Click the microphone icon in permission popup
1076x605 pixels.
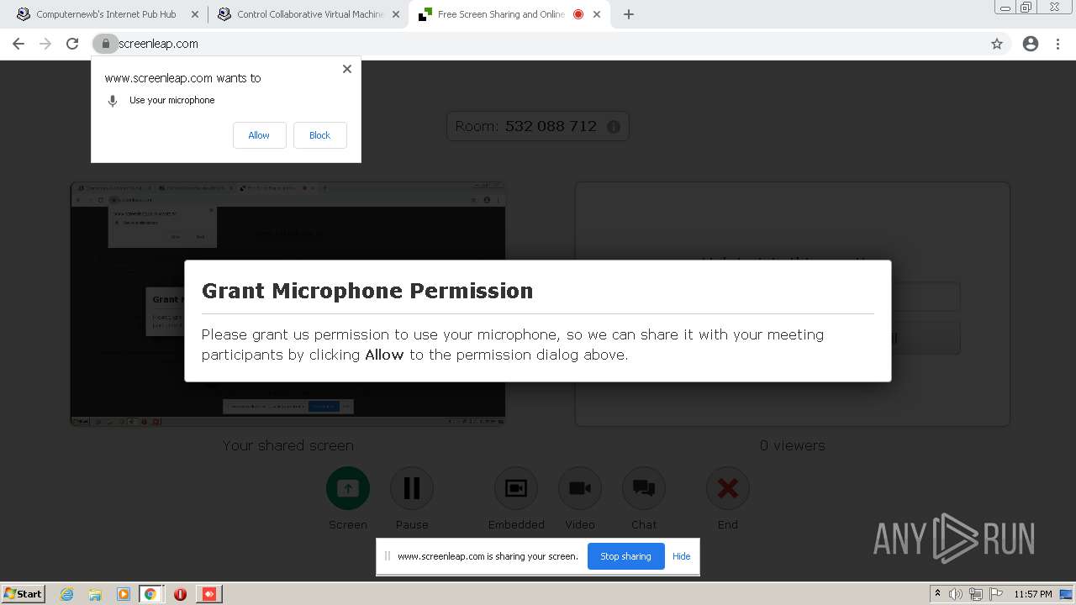(x=113, y=101)
